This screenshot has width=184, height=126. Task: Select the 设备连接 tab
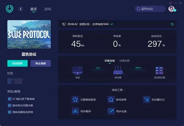pos(110,61)
